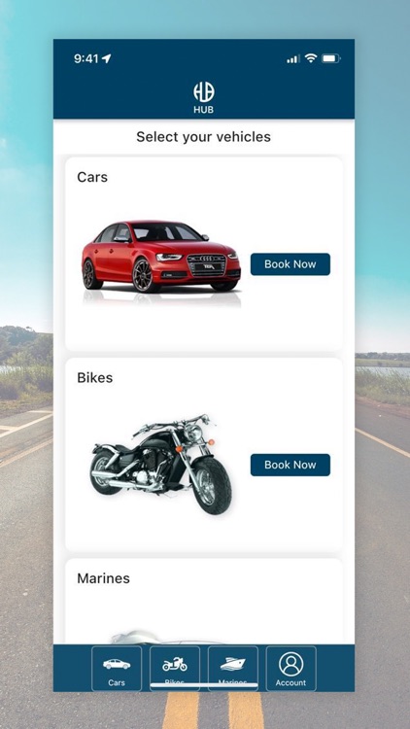The height and width of the screenshot is (729, 410).
Task: Select the motorcycle icon in bottom bar
Action: coord(175,664)
